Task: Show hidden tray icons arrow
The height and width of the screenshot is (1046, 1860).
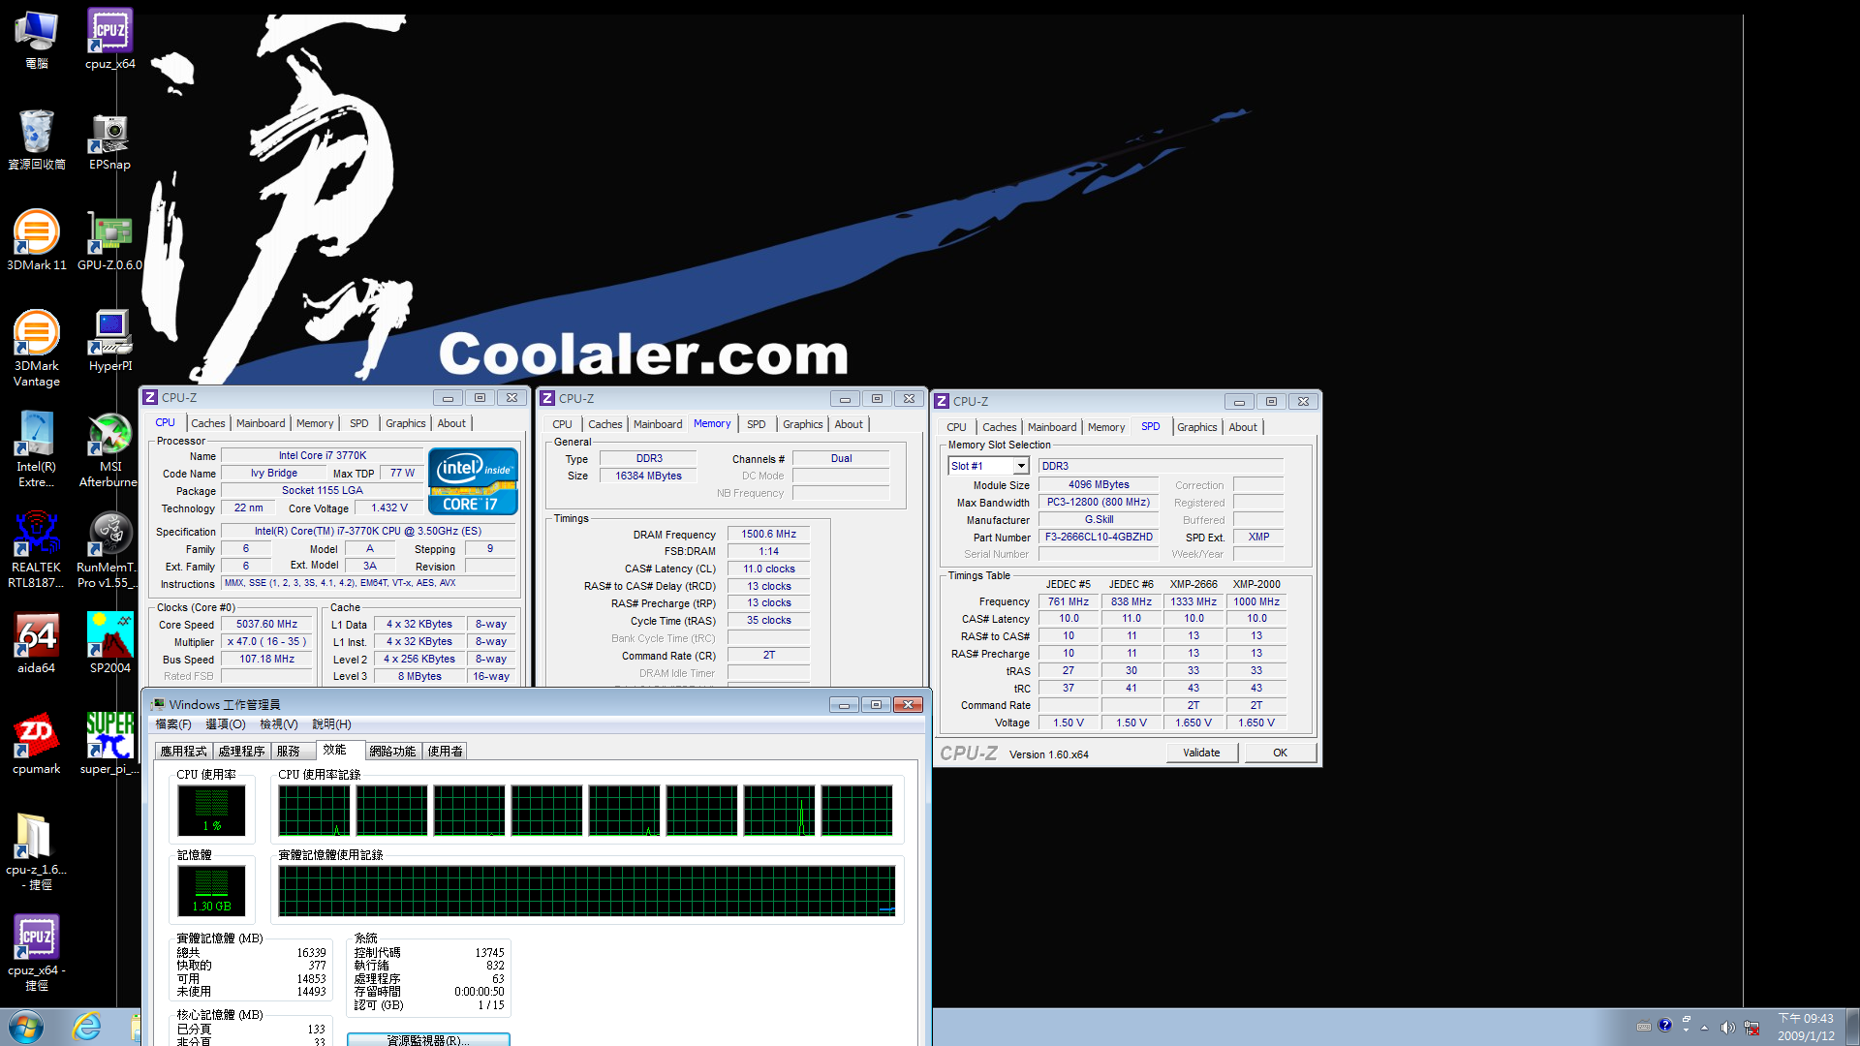Action: tap(1704, 1027)
